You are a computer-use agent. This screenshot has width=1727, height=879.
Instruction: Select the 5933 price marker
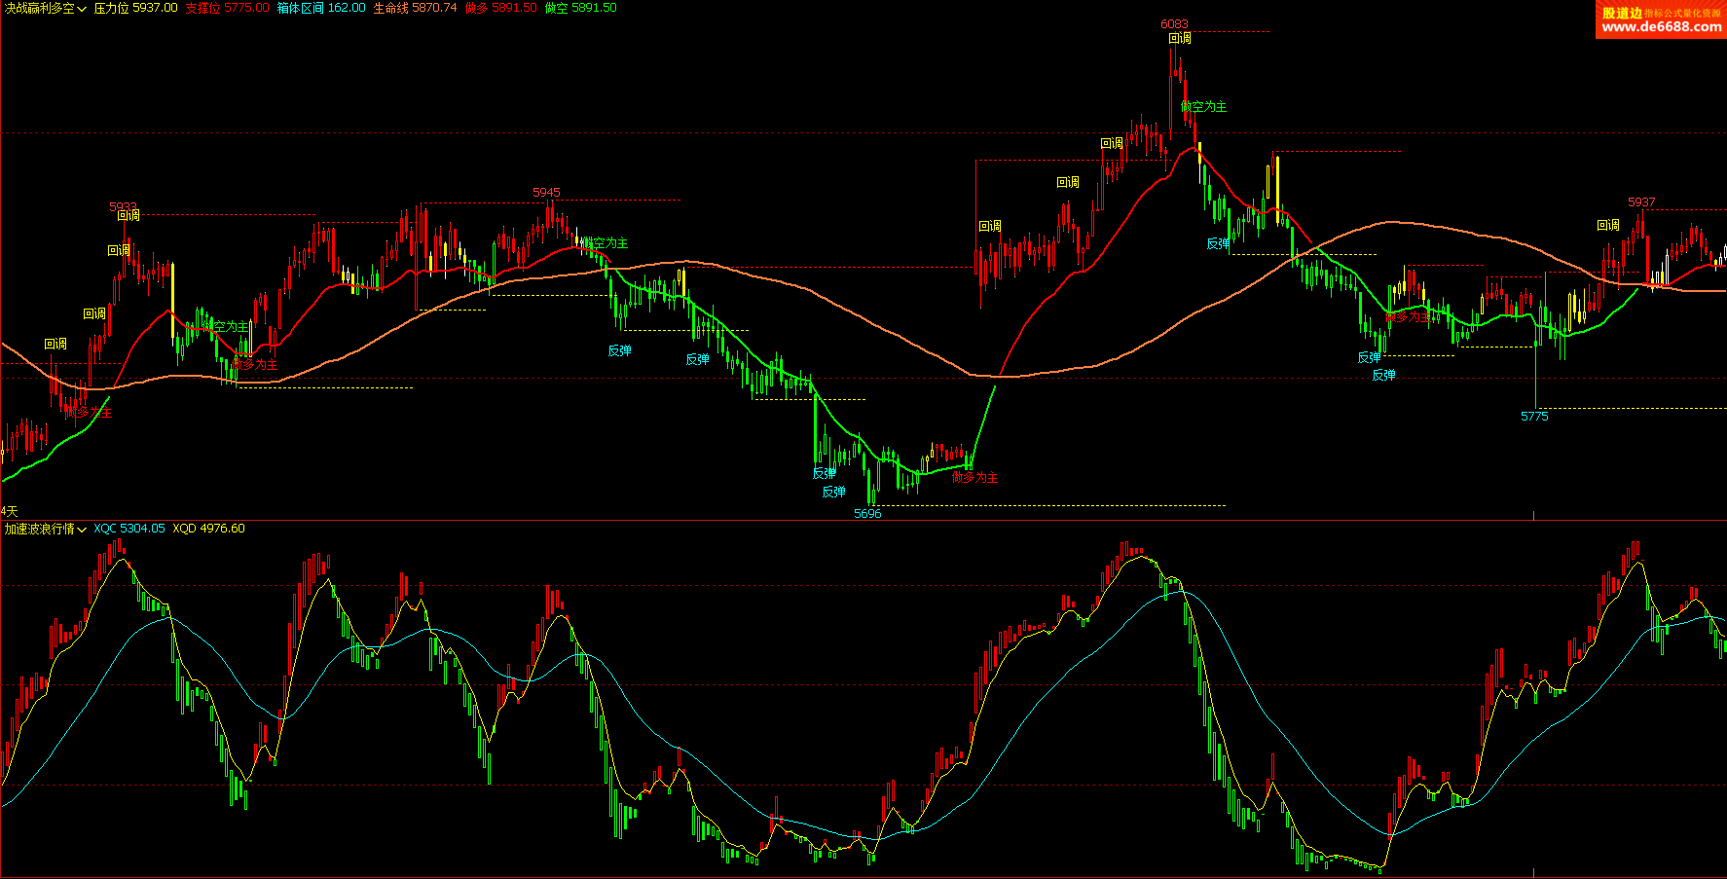coord(123,207)
